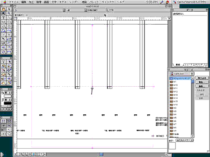Click the horizontal scrollbar thumb
Viewport: 210px width, 157px height.
coord(102,154)
